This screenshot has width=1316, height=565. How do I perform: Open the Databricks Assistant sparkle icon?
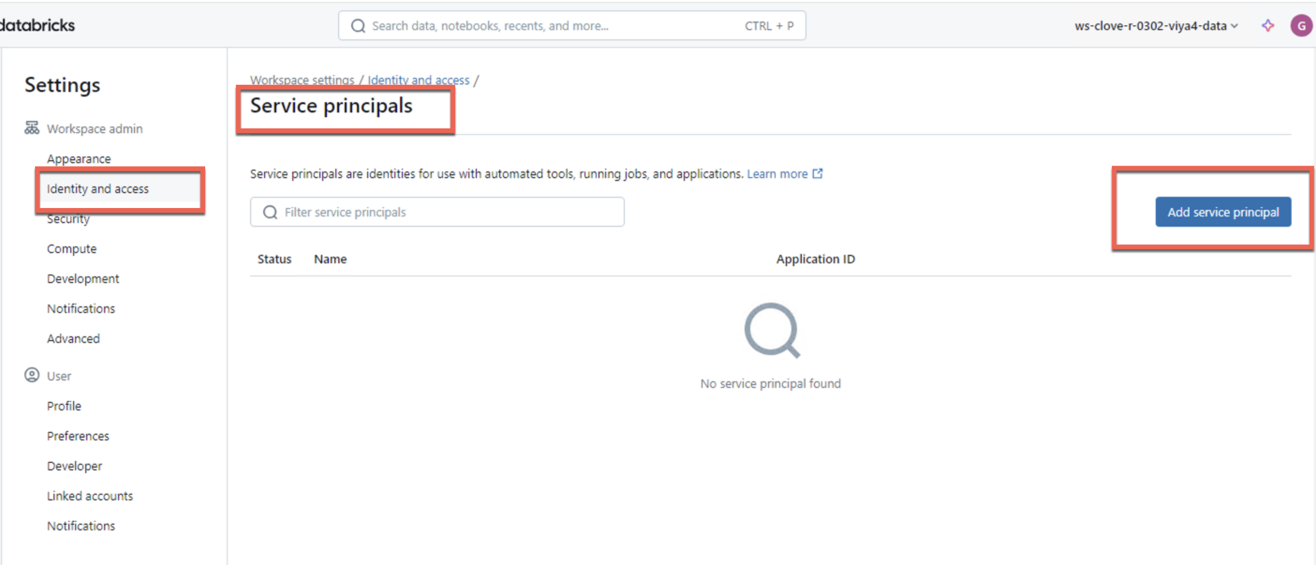(1268, 26)
